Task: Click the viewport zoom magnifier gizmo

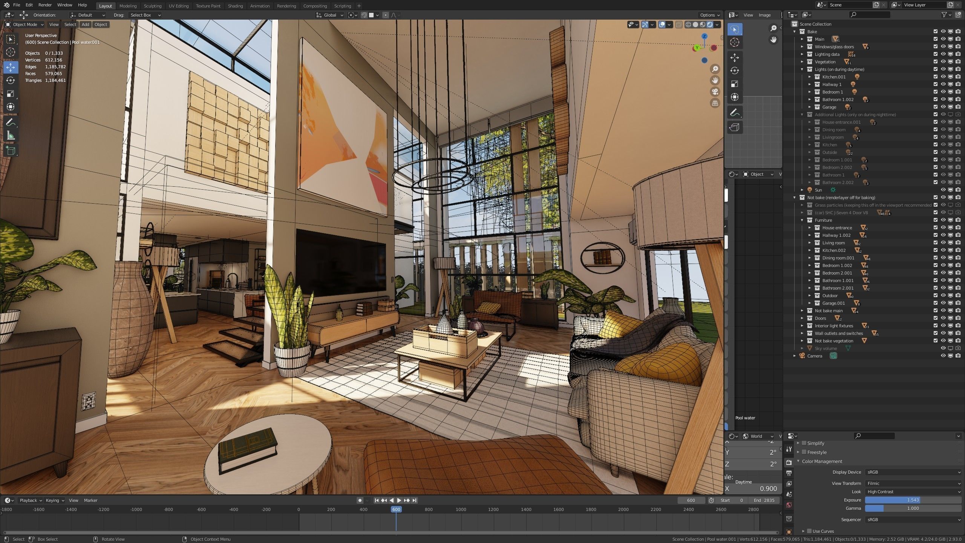Action: pyautogui.click(x=715, y=69)
